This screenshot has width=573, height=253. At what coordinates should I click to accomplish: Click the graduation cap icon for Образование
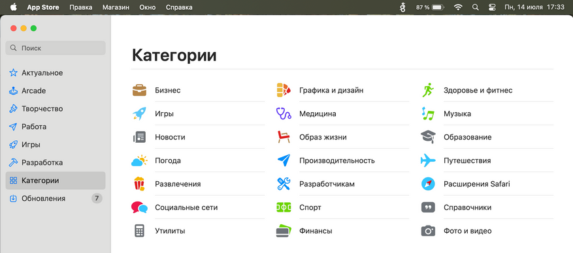428,137
